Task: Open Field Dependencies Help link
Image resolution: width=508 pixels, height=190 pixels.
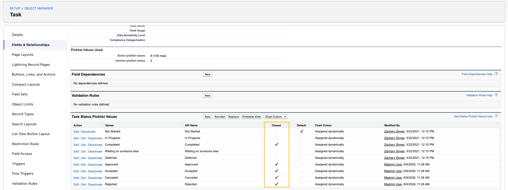Action: pyautogui.click(x=477, y=74)
